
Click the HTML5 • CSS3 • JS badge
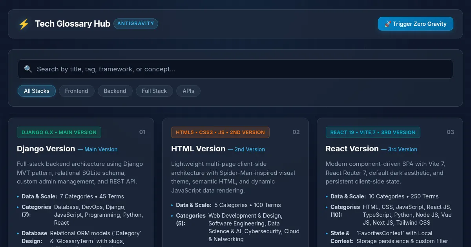pyautogui.click(x=220, y=132)
